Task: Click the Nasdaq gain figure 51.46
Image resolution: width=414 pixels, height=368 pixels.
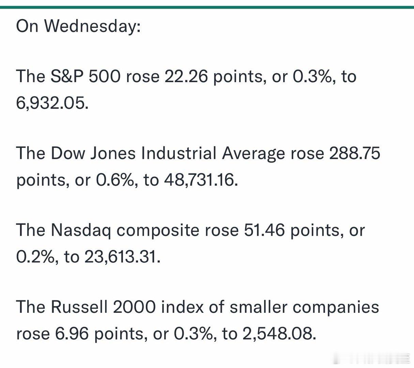Action: [264, 230]
